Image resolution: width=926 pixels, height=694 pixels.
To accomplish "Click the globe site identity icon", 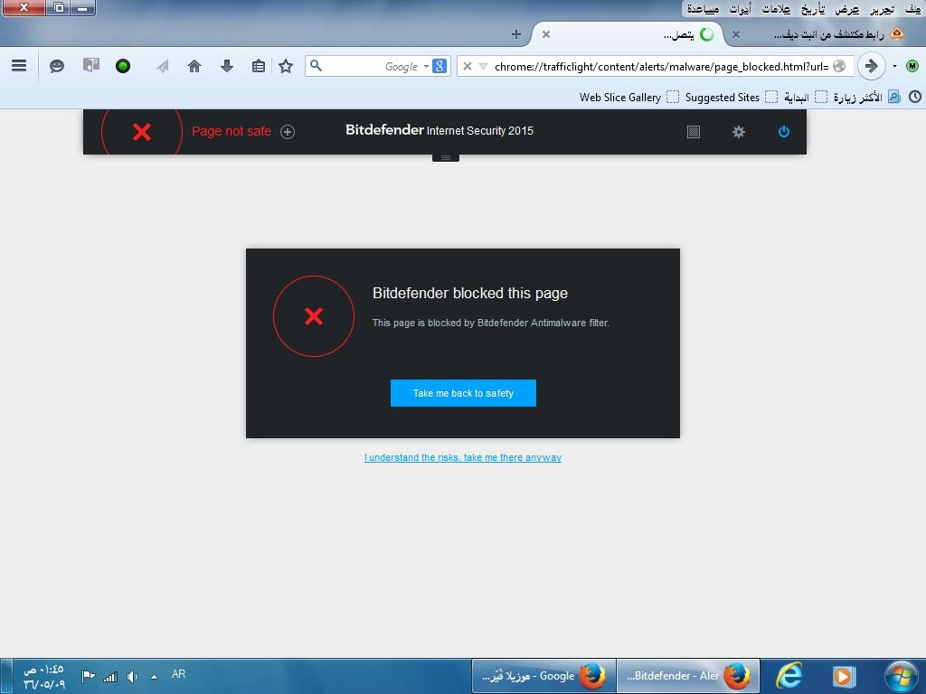I will tap(839, 66).
